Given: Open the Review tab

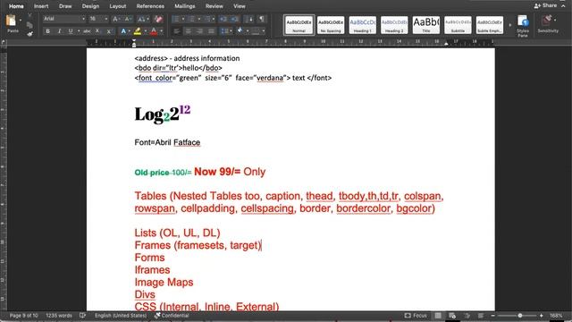Looking at the screenshot, I should pyautogui.click(x=214, y=6).
